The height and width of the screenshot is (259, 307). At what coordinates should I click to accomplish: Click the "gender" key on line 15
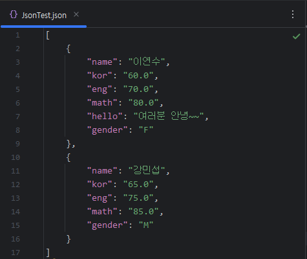tap(107, 225)
